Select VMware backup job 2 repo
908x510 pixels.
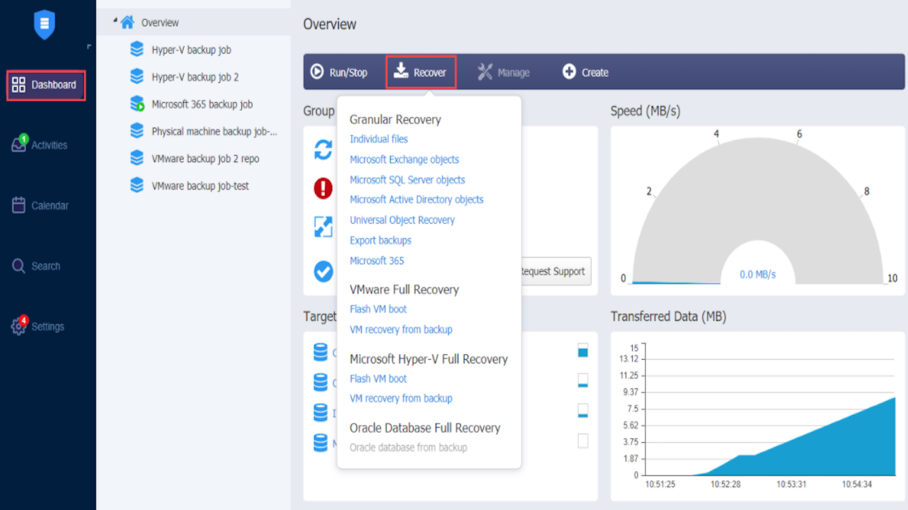pyautogui.click(x=205, y=159)
